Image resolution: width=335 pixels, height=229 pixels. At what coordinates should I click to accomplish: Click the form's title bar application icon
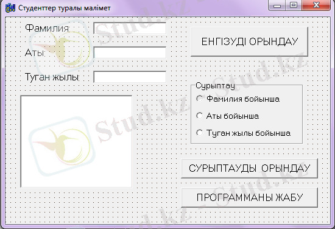tap(10, 8)
